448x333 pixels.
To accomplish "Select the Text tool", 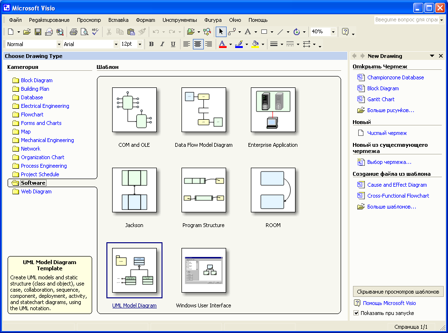I will [248, 32].
